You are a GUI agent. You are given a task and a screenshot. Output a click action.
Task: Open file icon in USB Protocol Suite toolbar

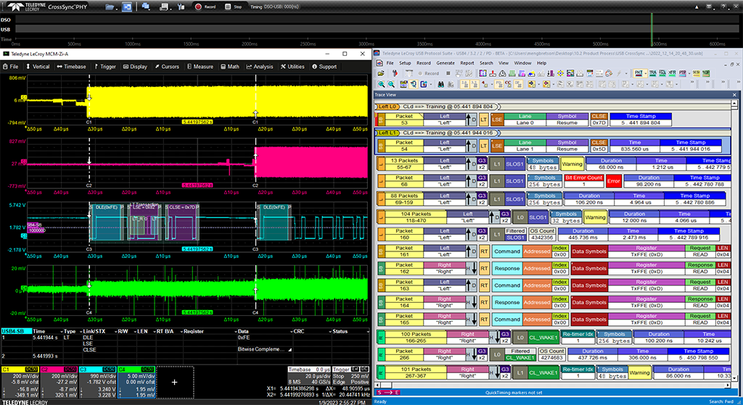380,73
